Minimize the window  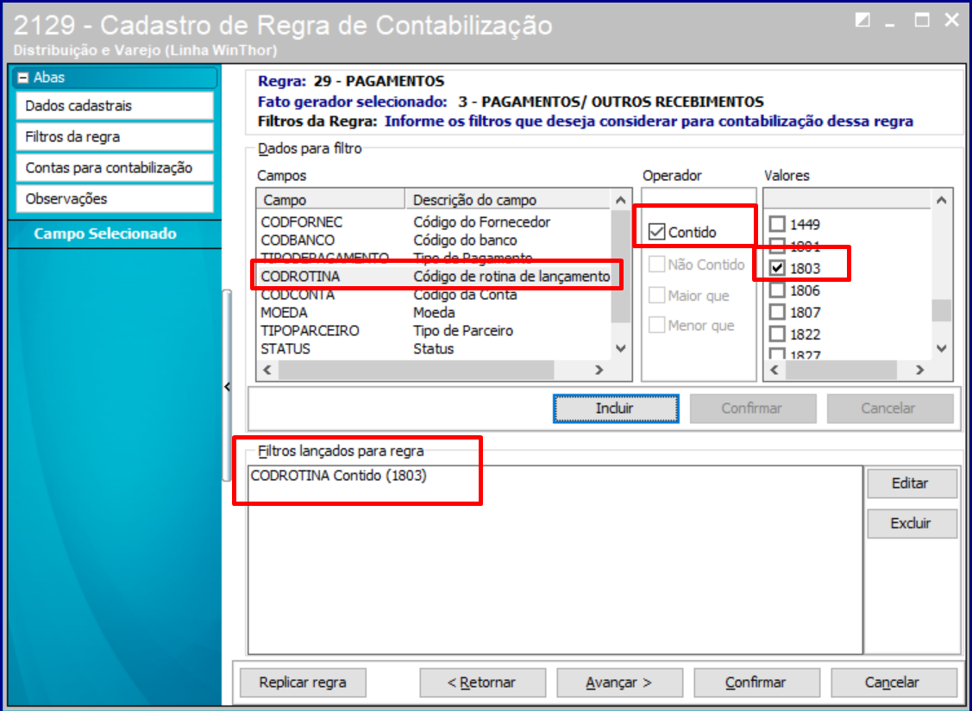click(891, 25)
